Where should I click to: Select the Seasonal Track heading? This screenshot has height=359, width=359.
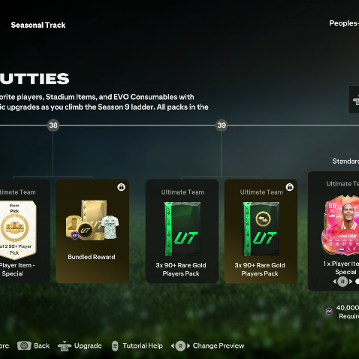click(x=38, y=25)
